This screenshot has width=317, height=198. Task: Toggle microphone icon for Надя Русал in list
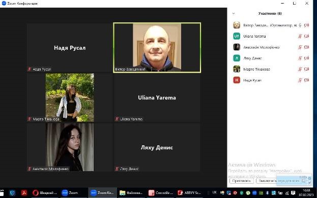[300, 80]
